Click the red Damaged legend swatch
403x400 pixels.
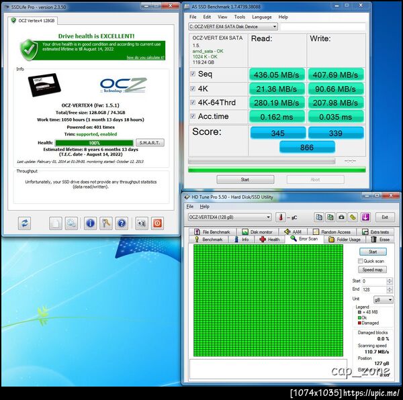pos(359,323)
